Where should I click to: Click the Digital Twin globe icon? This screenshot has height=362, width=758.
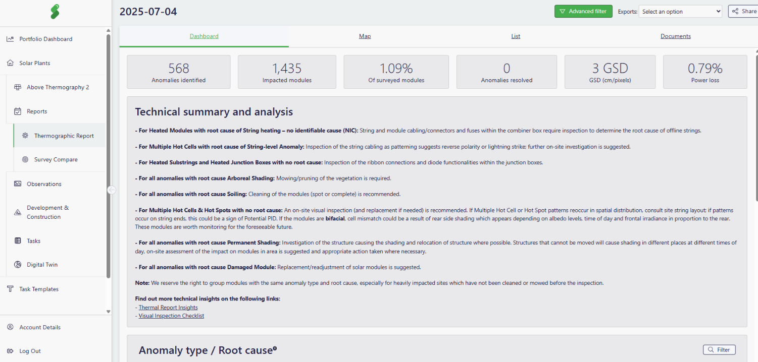pos(18,265)
